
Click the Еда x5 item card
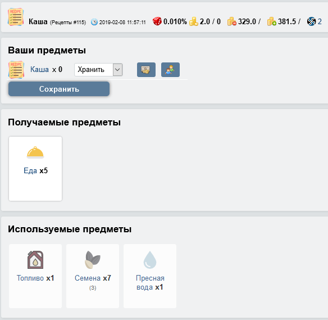35,169
